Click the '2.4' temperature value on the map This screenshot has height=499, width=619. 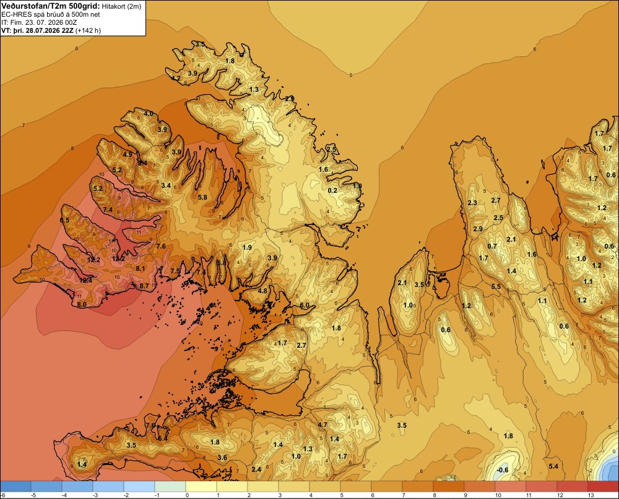pos(256,469)
